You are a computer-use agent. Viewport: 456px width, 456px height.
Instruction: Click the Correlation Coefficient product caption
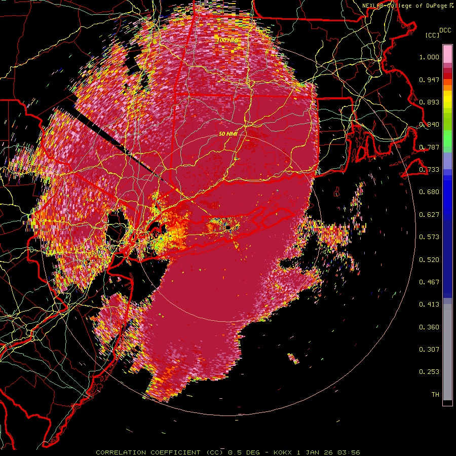pos(227,452)
